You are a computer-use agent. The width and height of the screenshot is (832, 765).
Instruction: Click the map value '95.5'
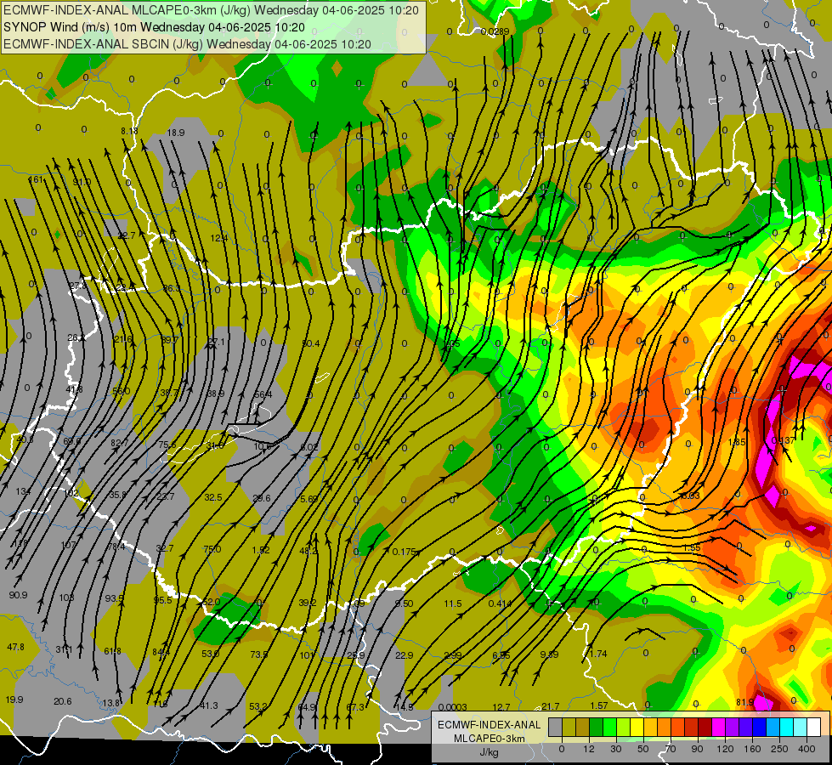[163, 600]
